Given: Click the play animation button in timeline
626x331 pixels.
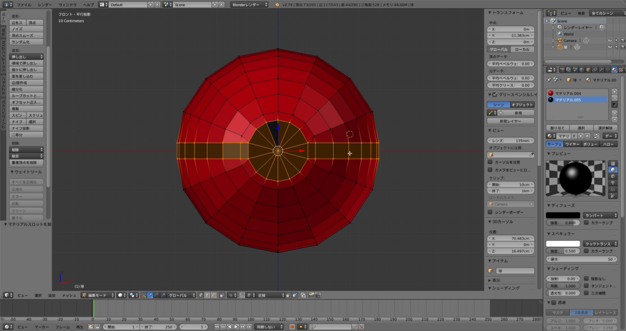Looking at the screenshot, I should 236,327.
